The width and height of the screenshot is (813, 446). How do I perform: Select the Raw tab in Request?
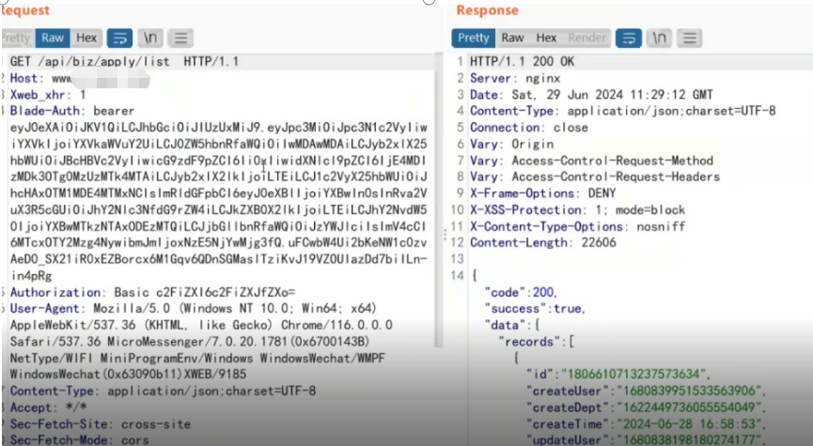pos(52,38)
